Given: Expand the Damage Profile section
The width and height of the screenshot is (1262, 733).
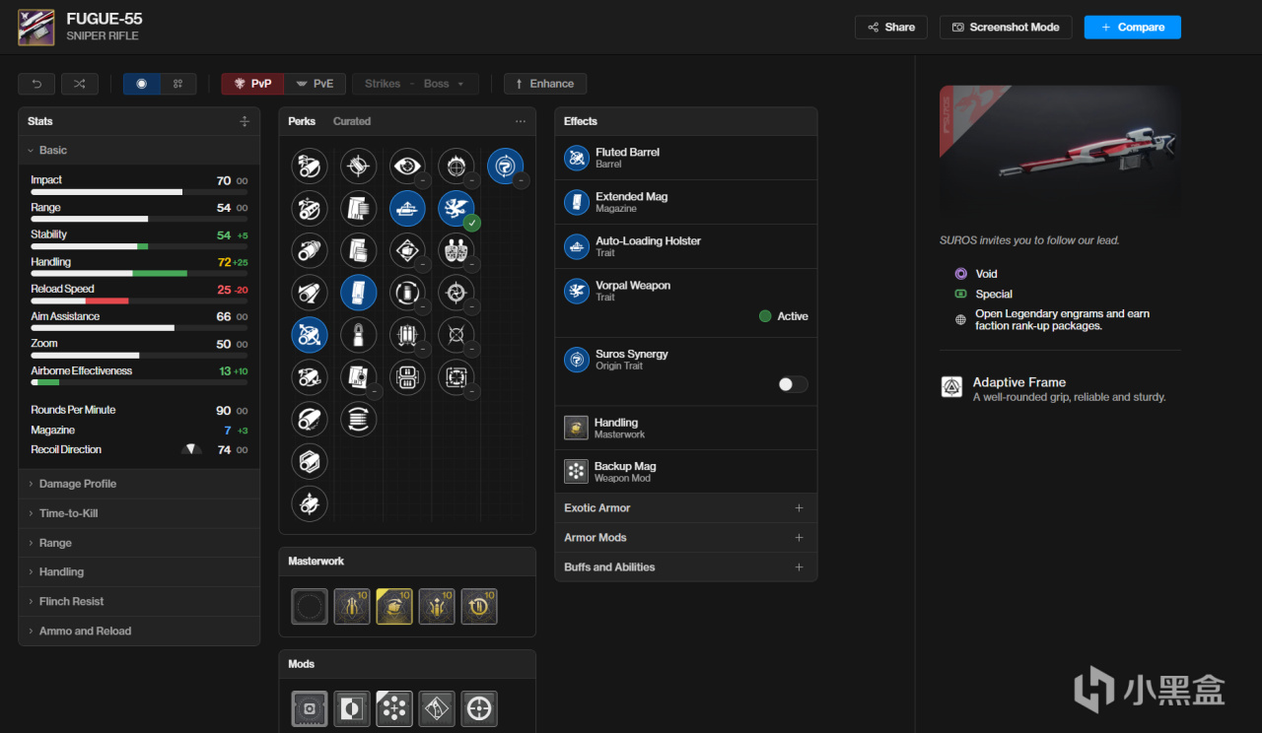Looking at the screenshot, I should [139, 484].
